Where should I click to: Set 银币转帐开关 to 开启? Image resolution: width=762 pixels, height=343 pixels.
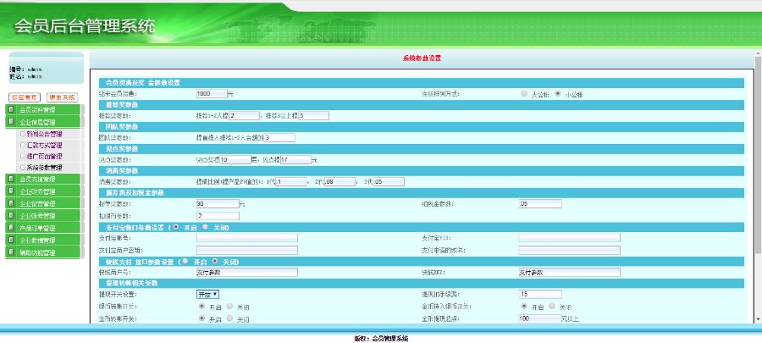202,306
